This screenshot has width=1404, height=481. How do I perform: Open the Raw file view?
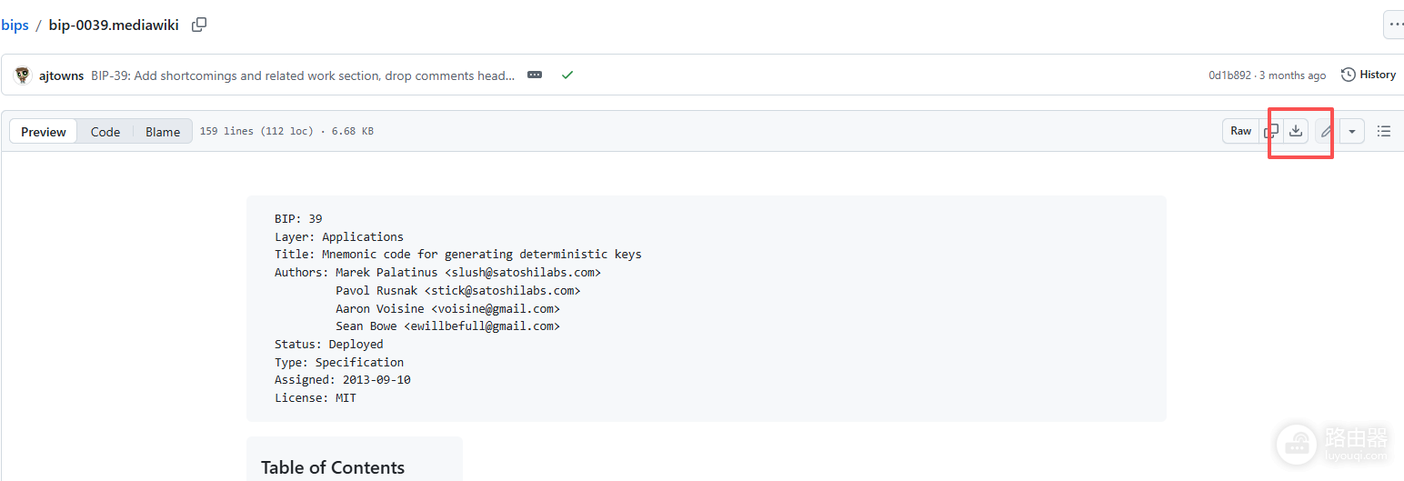coord(1241,131)
